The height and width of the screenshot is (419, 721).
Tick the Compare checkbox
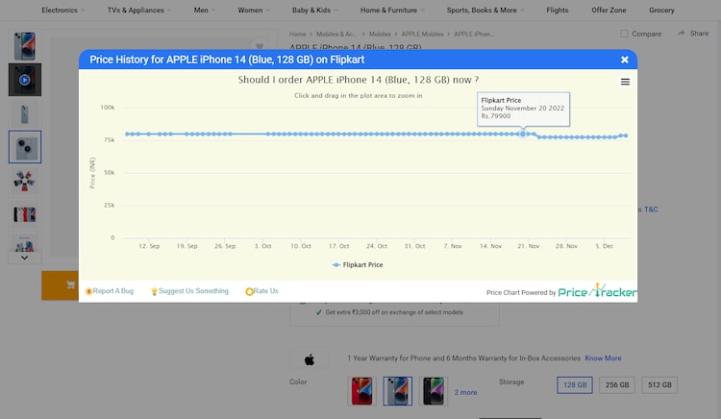tap(625, 34)
